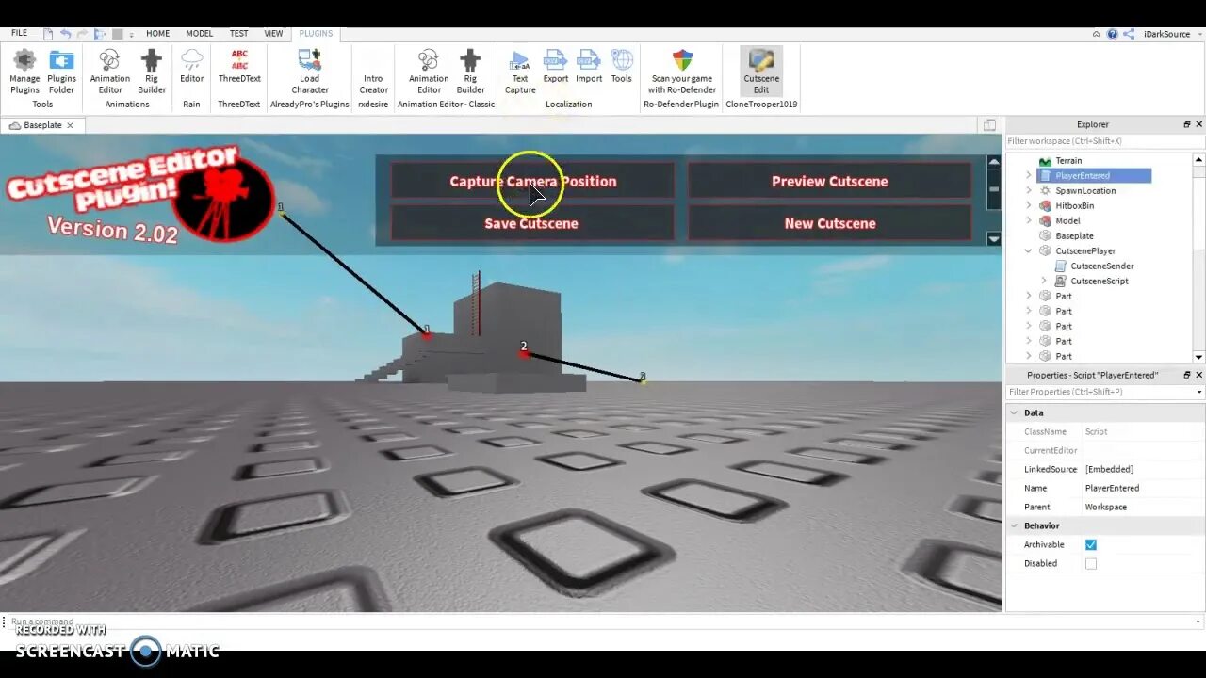Switch to the HOME tab
The width and height of the screenshot is (1206, 678).
pyautogui.click(x=158, y=33)
